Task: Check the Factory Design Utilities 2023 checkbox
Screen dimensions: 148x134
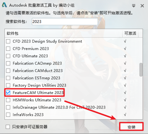Action: point(8,85)
